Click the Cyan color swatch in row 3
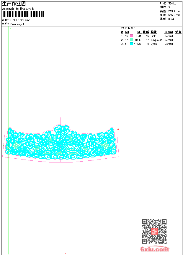Image resolution: width=183 pixels, height=255 pixels. [x=132, y=44]
